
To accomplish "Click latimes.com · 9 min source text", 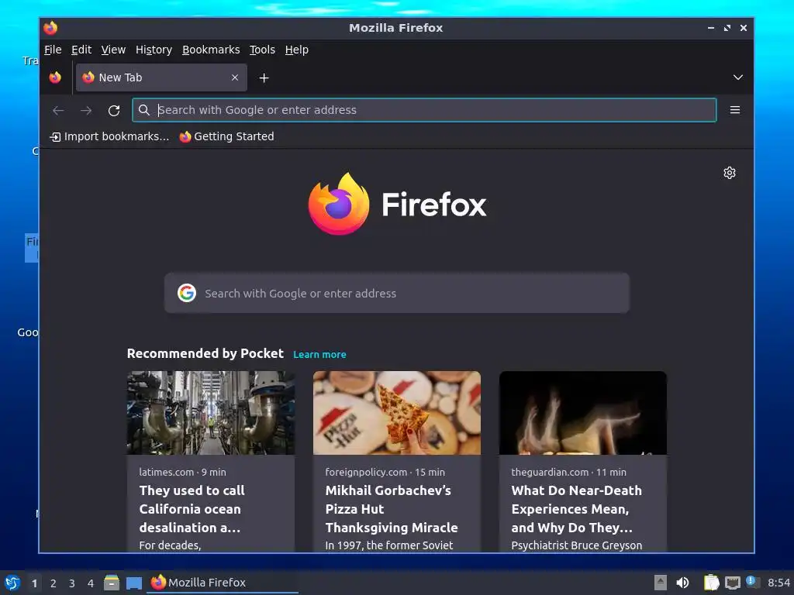I will [x=183, y=472].
